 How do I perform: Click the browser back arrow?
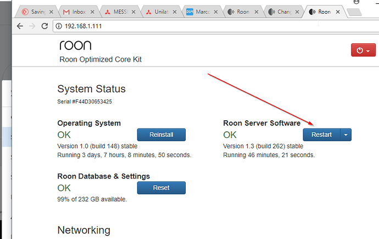(x=20, y=26)
